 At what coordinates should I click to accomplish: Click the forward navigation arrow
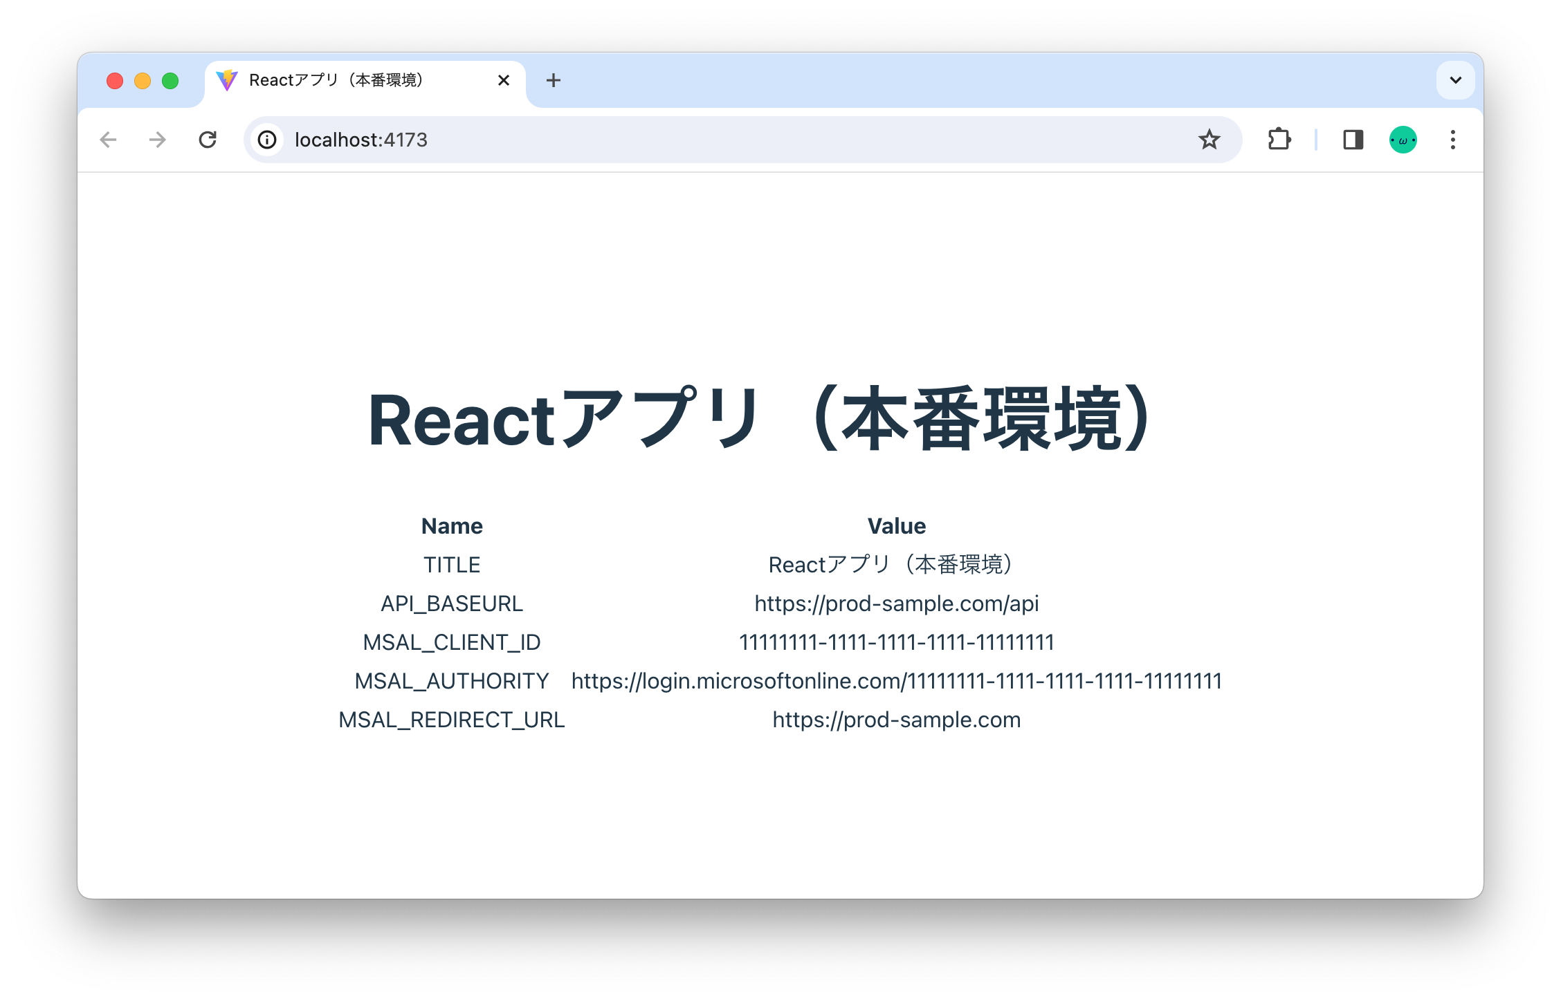(x=157, y=140)
